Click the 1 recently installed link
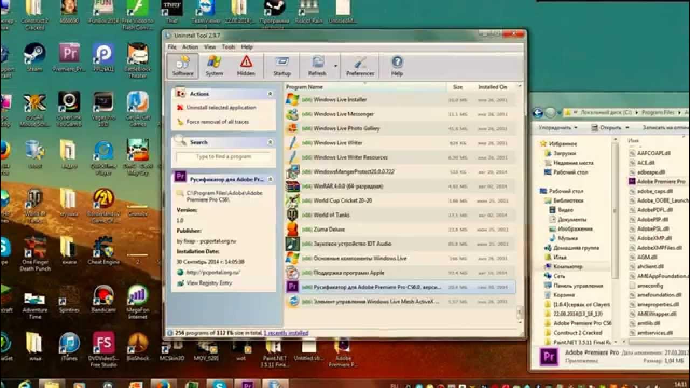 (x=286, y=333)
